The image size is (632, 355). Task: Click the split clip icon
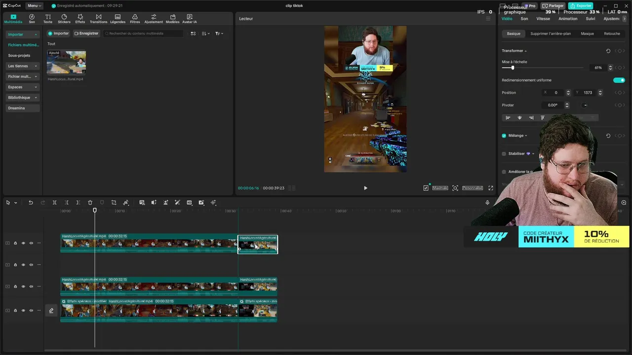pos(54,203)
